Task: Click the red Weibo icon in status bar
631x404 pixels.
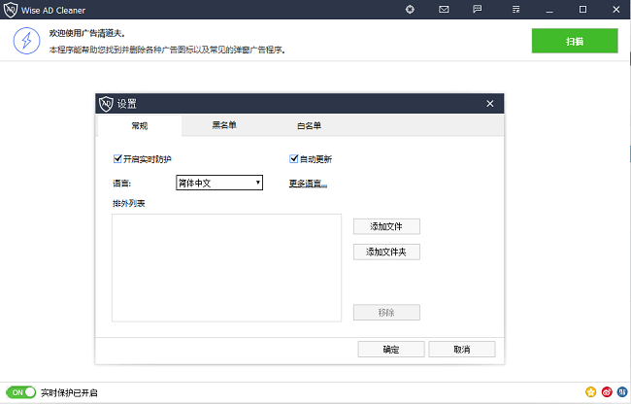Action: (606, 392)
